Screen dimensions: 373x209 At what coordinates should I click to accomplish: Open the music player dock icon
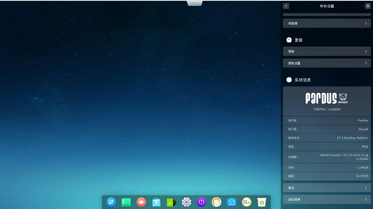pos(171,202)
